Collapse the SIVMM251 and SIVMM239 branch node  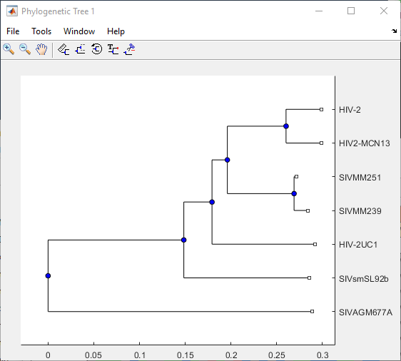click(x=294, y=193)
